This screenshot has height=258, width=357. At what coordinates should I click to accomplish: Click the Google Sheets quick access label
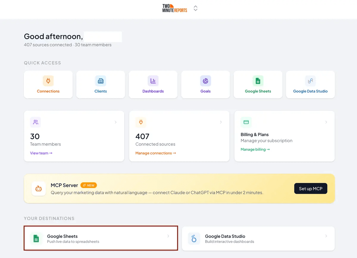coord(258,91)
